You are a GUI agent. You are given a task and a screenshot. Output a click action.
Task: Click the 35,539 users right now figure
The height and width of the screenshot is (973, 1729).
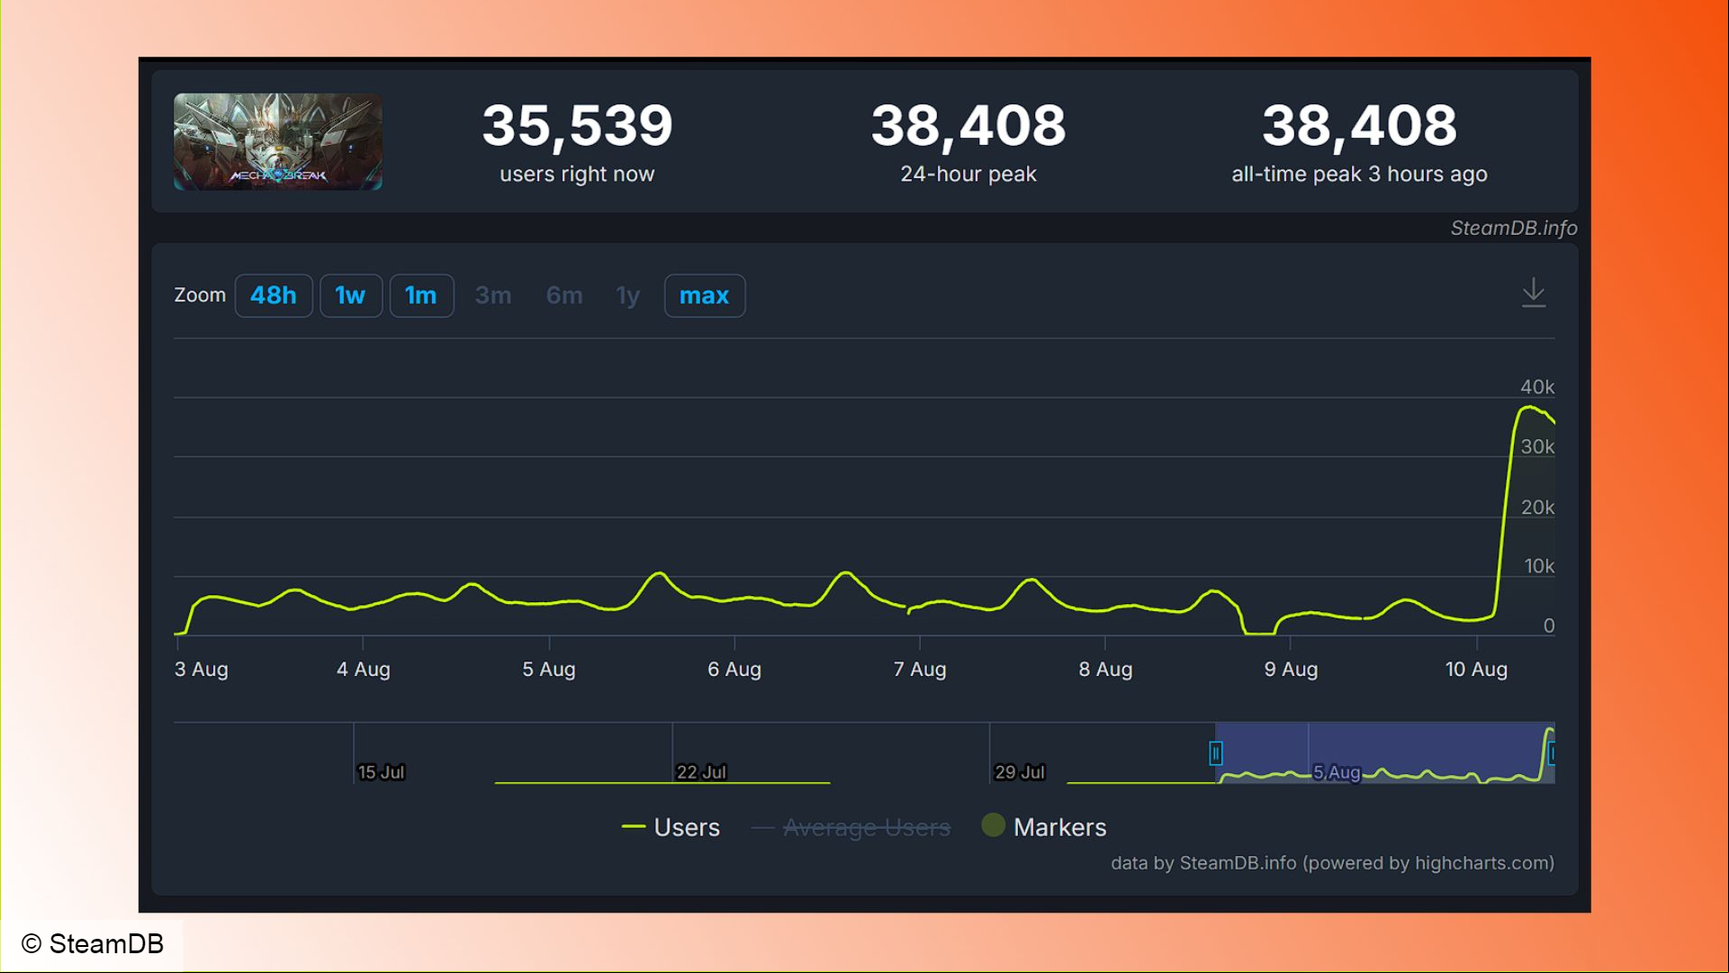(577, 125)
